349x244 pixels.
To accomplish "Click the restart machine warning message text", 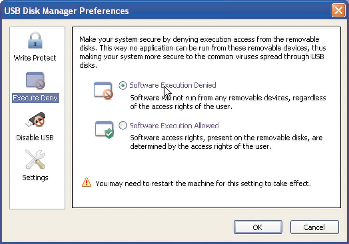I will coord(203,183).
